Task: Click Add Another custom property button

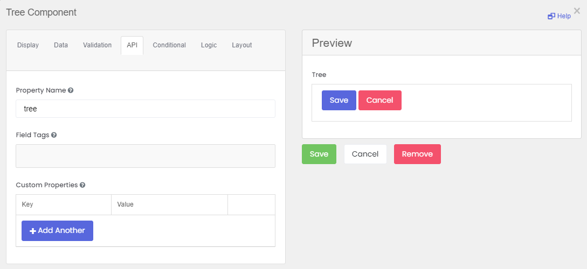Action: click(x=57, y=231)
